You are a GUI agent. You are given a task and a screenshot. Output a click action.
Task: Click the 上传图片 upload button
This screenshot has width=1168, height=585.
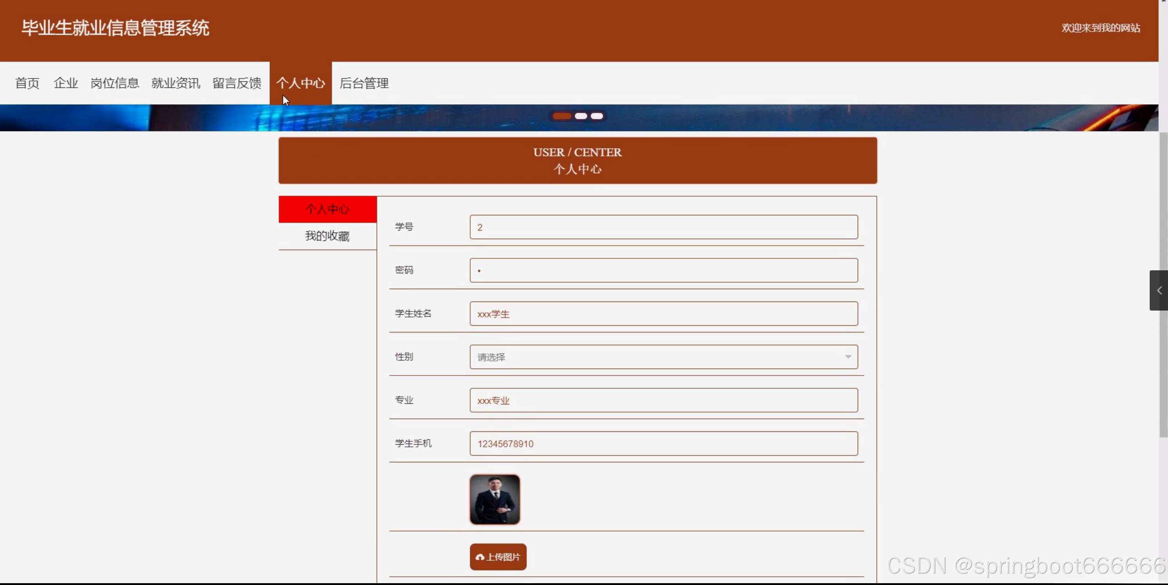(x=498, y=557)
